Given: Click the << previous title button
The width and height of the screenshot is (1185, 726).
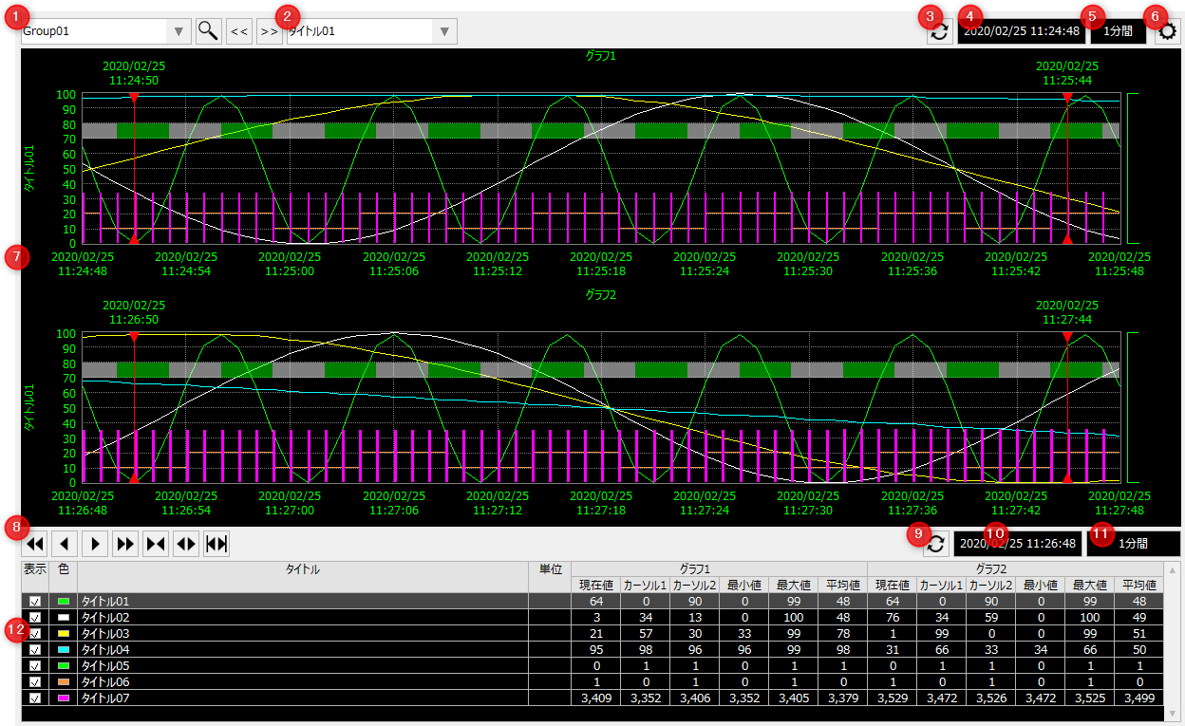Looking at the screenshot, I should click(239, 31).
